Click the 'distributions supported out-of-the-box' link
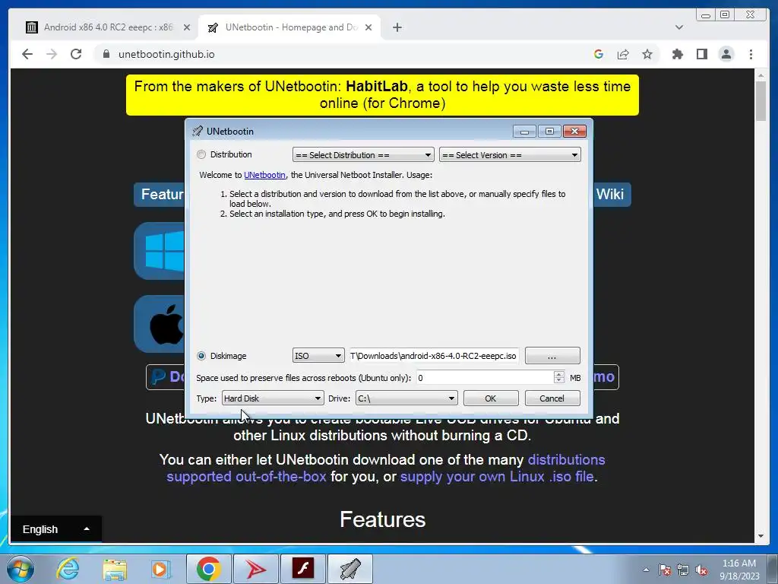Viewport: 778px width, 584px height. [x=385, y=468]
